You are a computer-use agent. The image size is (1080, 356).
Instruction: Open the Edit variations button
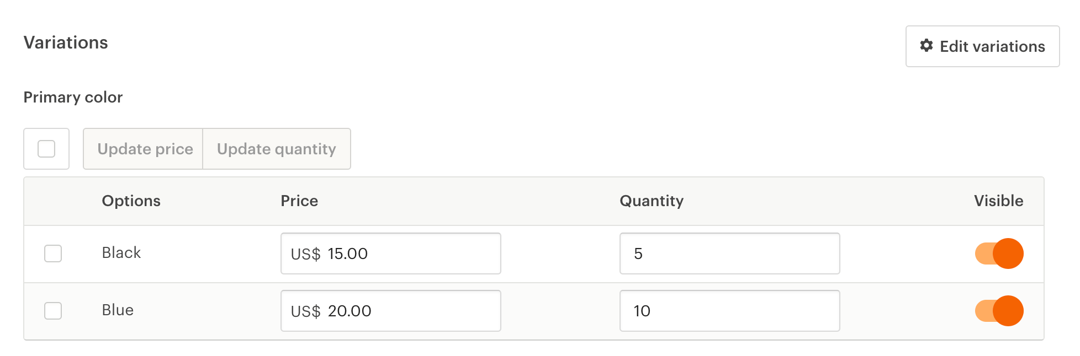(x=982, y=46)
